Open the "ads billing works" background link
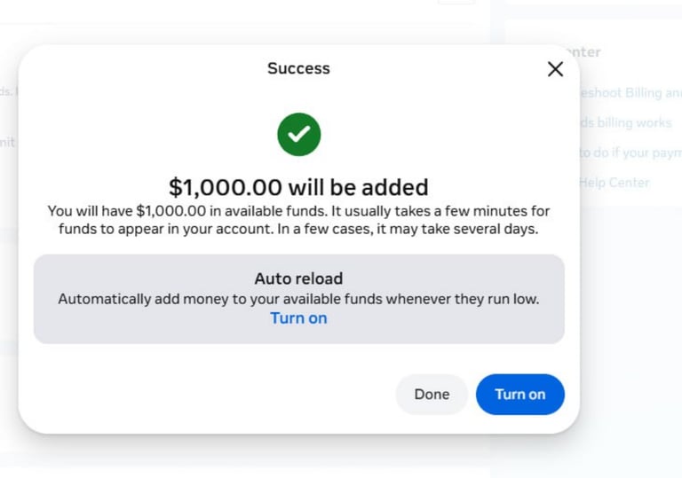 pos(626,123)
